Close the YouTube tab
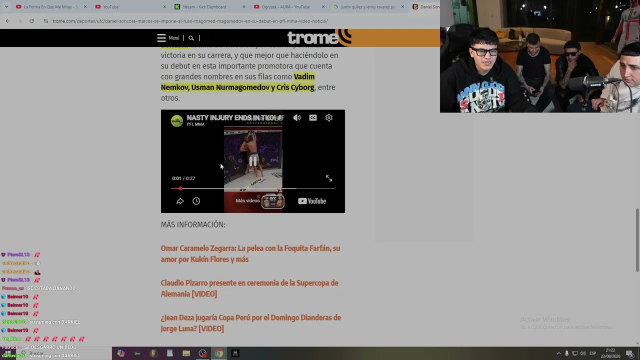This screenshot has width=640, height=360. point(164,7)
